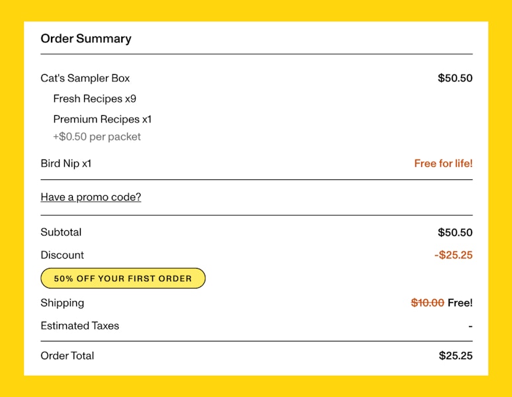
Task: Click the 'Free for life!' text
Action: click(443, 163)
